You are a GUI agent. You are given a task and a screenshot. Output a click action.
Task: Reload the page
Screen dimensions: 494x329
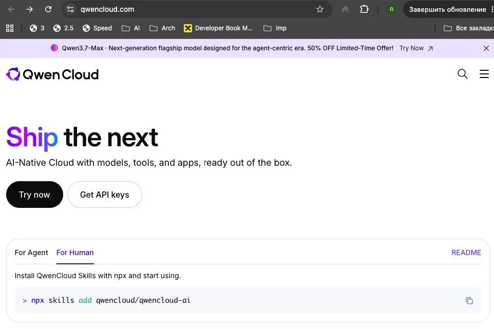click(48, 9)
